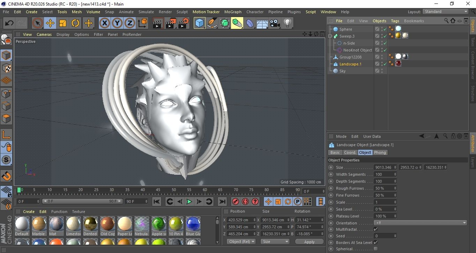Viewport: 476px width, 253px height.
Task: Toggle the X axis lock icon
Action: point(104,23)
